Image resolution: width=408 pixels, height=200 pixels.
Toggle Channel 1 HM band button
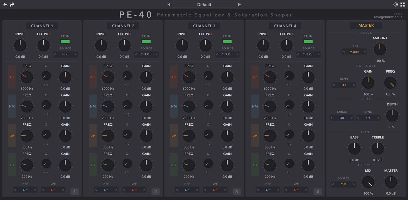(x=12, y=106)
